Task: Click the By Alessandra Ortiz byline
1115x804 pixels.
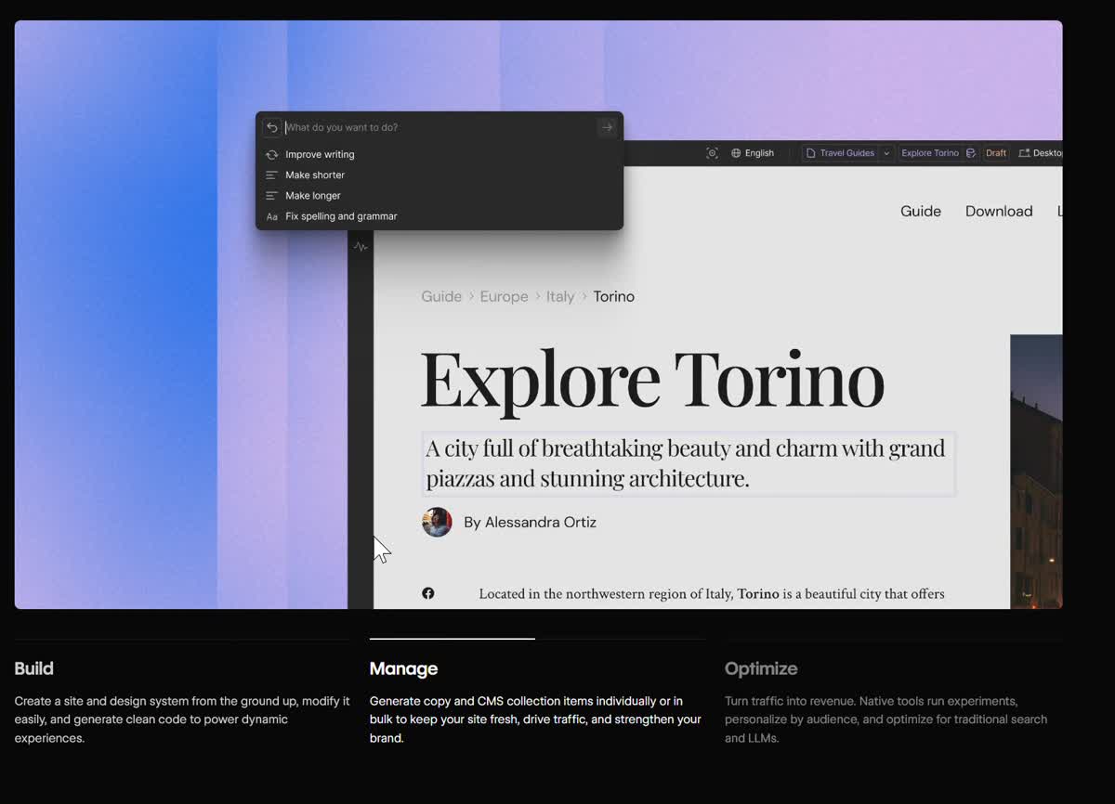Action: [530, 522]
